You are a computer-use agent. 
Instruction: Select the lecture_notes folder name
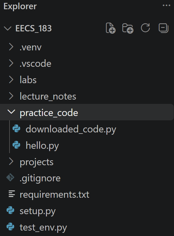tap(48, 96)
